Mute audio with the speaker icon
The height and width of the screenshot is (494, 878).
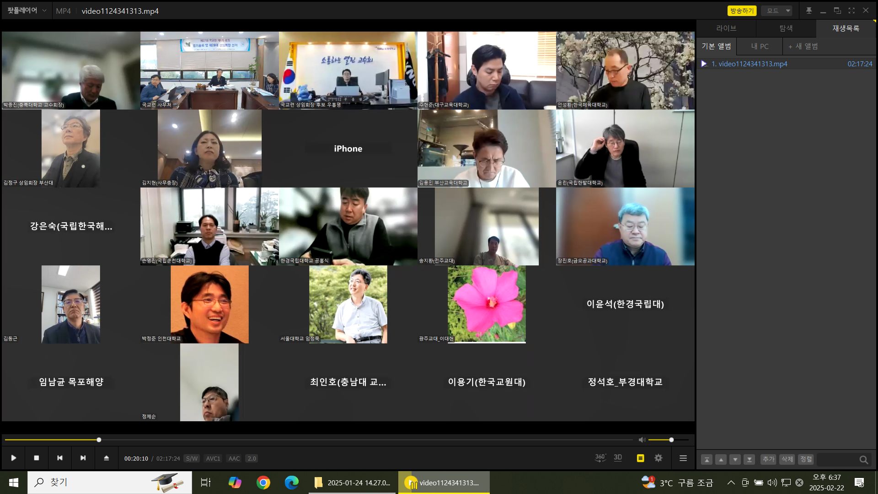click(642, 440)
